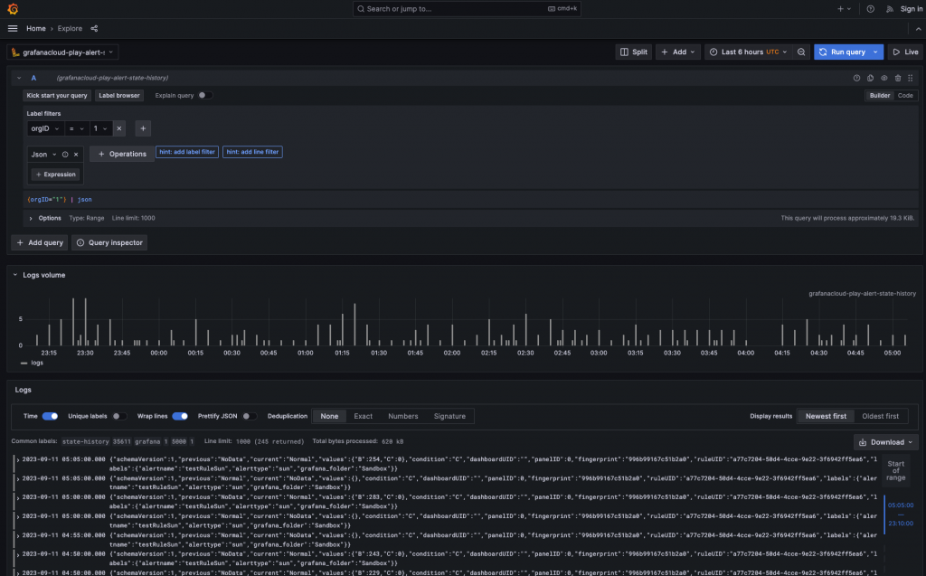
Task: Duplicate query A with copy icon
Action: pyautogui.click(x=871, y=78)
